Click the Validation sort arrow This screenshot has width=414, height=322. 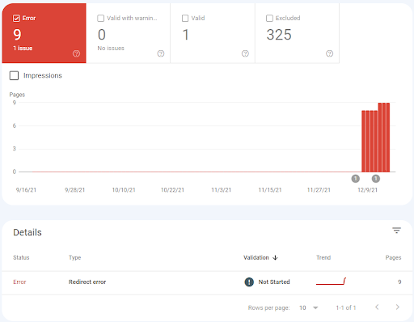tap(275, 257)
